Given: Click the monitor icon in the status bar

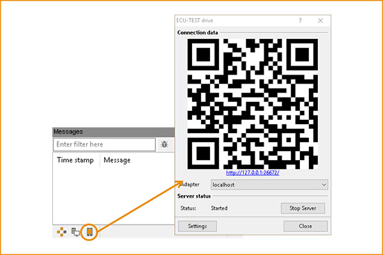Looking at the screenshot, I should 75,233.
